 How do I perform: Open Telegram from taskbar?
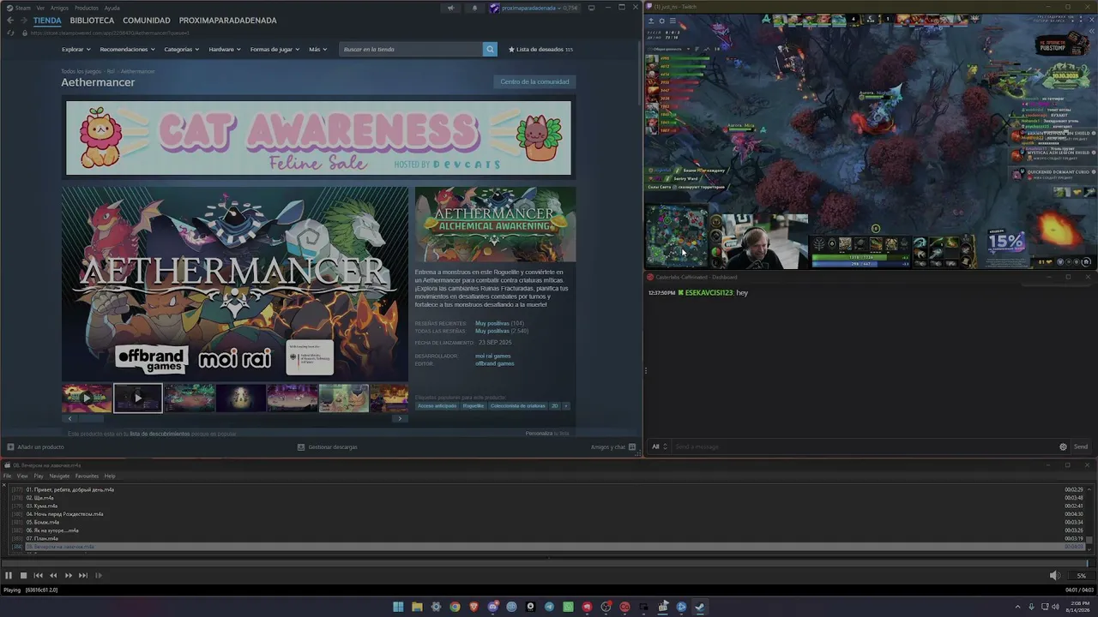coord(549,607)
